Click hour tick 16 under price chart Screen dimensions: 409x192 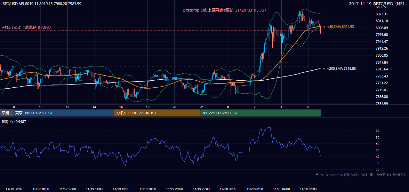pyautogui.click(x=121, y=107)
